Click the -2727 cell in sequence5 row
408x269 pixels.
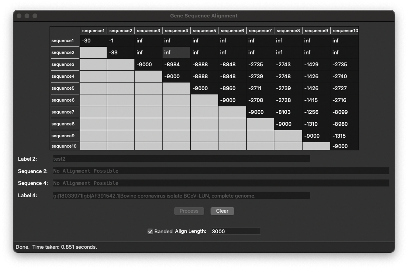pyautogui.click(x=345, y=88)
